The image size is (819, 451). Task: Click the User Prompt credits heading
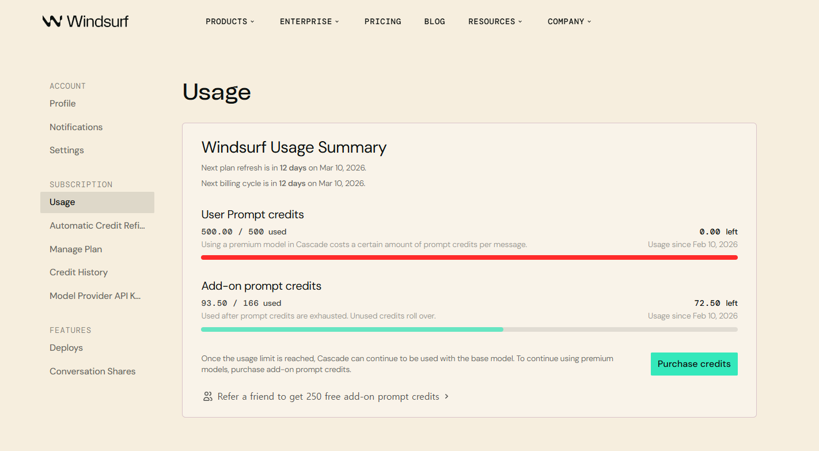(253, 214)
